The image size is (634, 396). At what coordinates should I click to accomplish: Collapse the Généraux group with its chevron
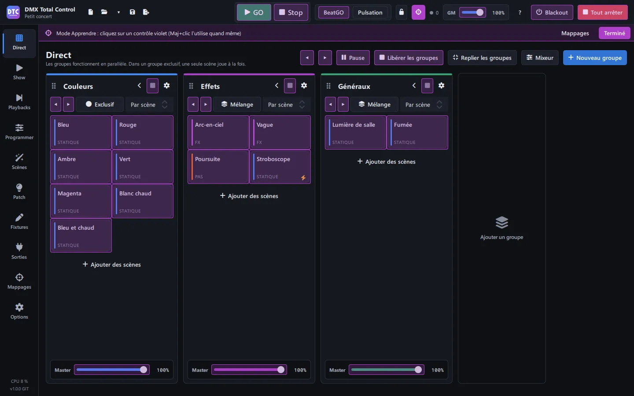pyautogui.click(x=414, y=86)
